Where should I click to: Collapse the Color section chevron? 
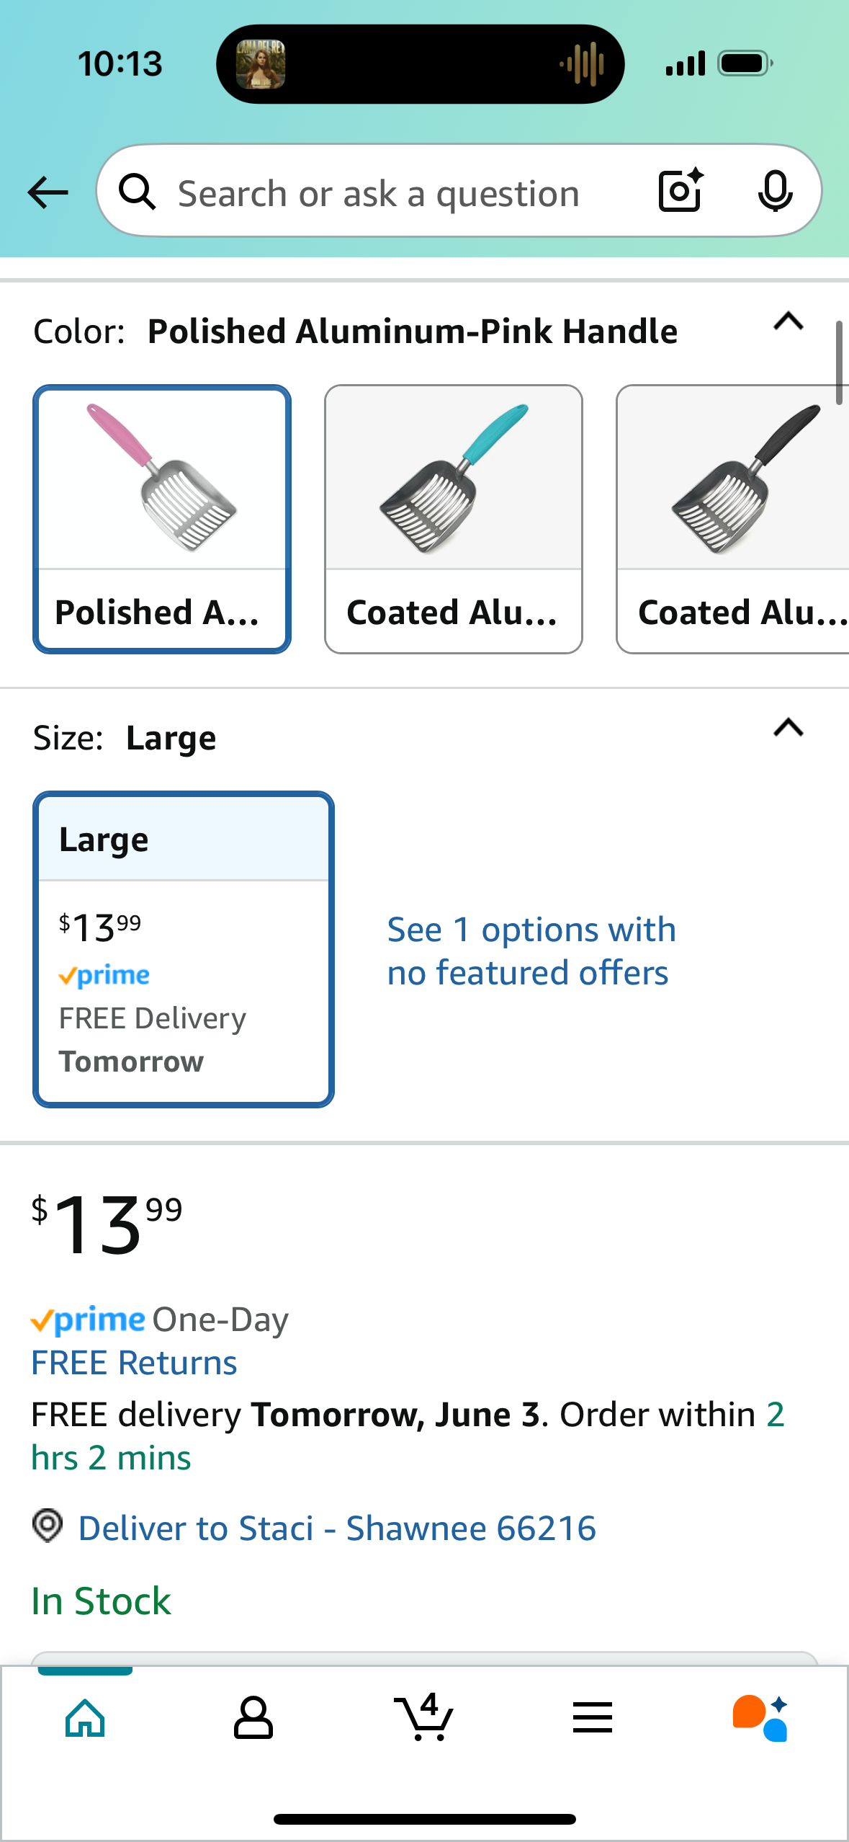click(x=789, y=321)
